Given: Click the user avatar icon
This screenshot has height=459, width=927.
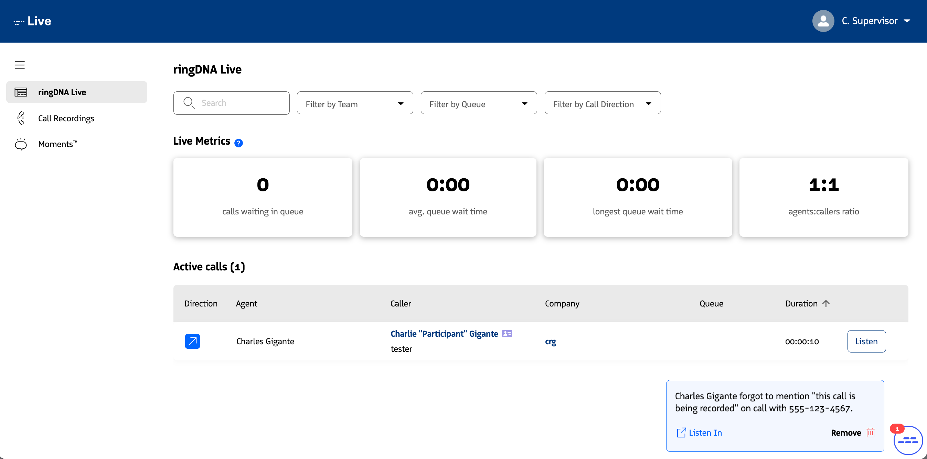Looking at the screenshot, I should [x=823, y=21].
